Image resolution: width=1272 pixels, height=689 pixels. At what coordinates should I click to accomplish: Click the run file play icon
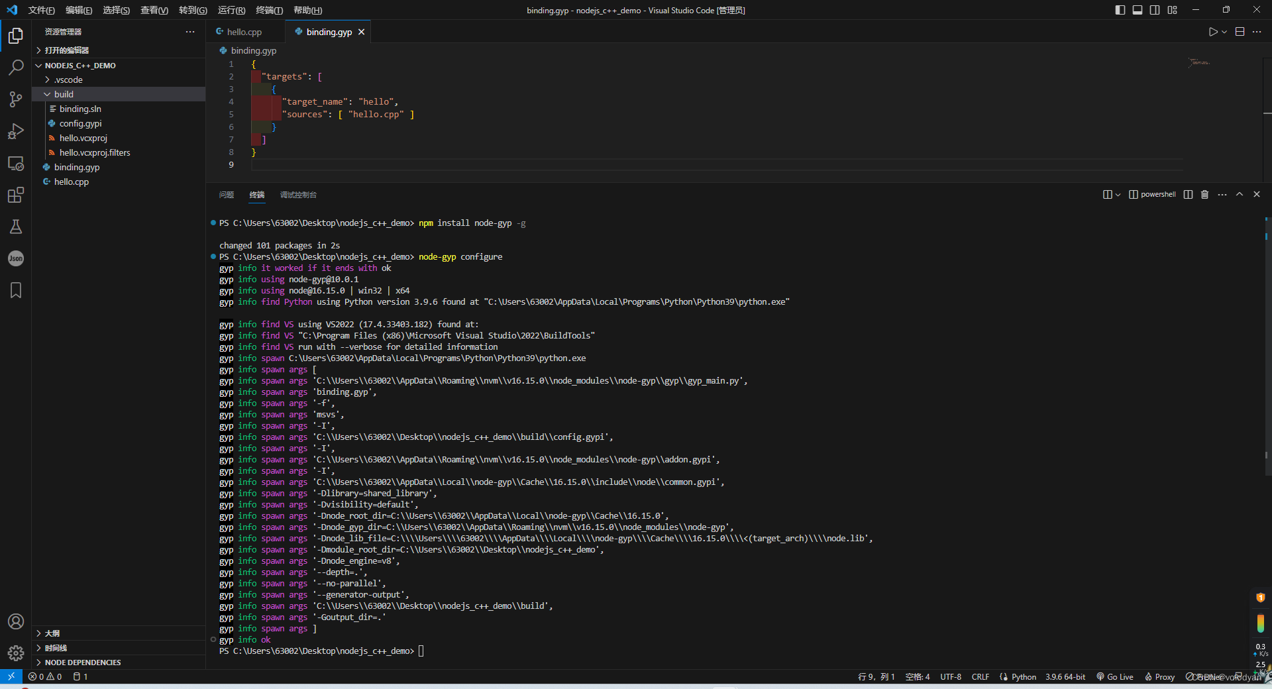click(1212, 32)
